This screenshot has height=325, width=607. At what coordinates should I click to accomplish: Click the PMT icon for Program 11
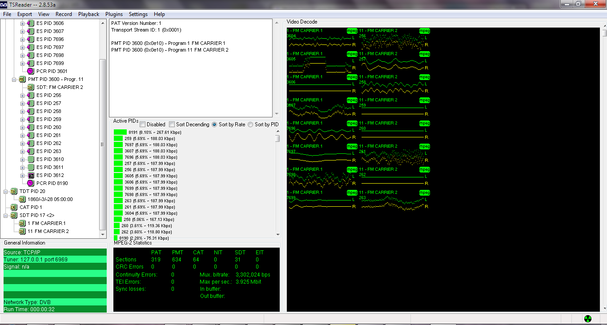[x=22, y=79]
